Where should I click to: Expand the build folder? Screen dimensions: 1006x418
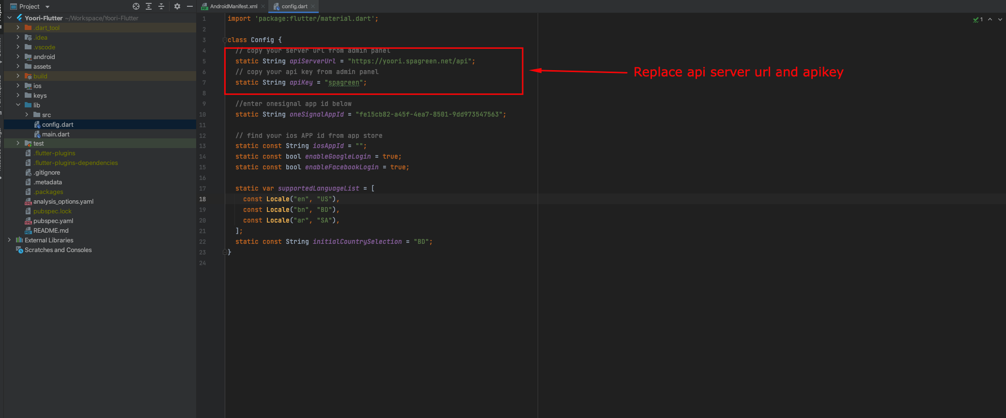pyautogui.click(x=18, y=76)
